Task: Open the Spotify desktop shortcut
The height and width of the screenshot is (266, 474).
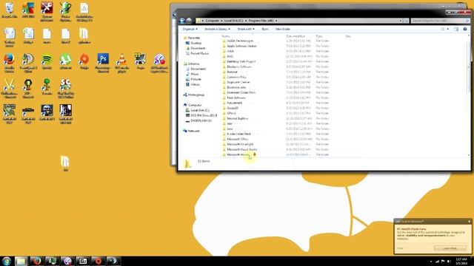Action: coord(47,61)
